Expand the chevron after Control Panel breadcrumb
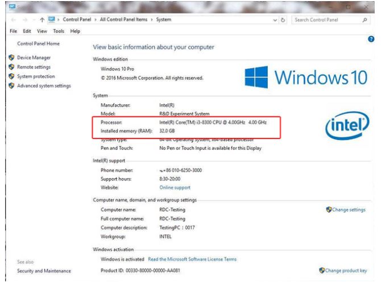 pyautogui.click(x=96, y=20)
